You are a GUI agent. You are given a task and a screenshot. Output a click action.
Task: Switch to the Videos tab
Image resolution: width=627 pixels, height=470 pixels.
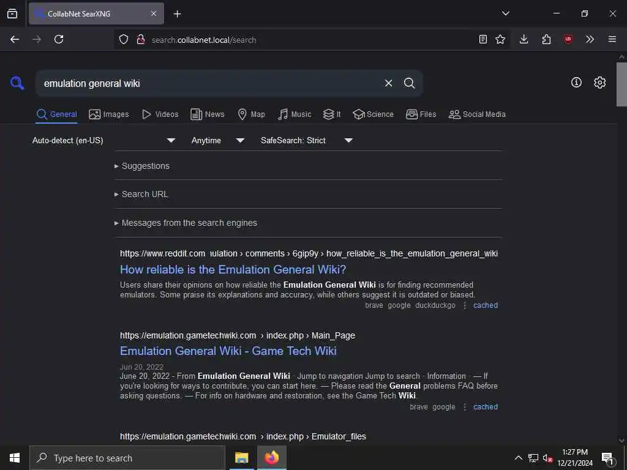160,114
